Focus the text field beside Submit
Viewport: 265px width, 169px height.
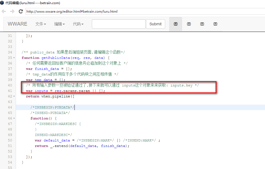pos(119,24)
